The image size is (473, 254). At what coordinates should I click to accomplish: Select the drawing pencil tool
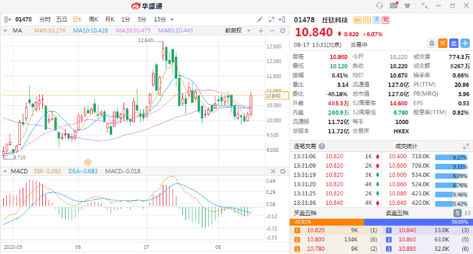(x=260, y=20)
